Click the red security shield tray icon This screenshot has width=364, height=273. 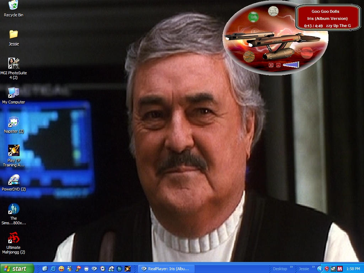click(327, 269)
